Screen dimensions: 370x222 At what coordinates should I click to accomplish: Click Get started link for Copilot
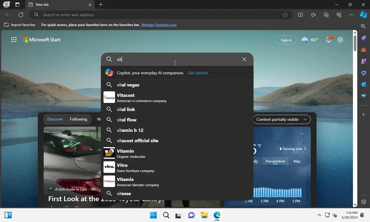coord(198,73)
